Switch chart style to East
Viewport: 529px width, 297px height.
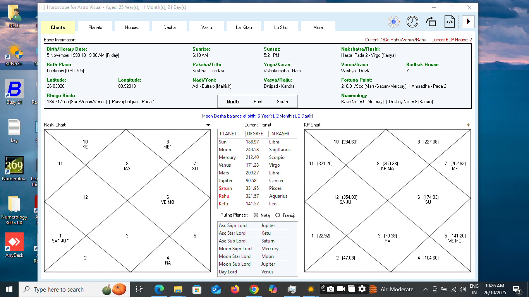pyautogui.click(x=258, y=102)
